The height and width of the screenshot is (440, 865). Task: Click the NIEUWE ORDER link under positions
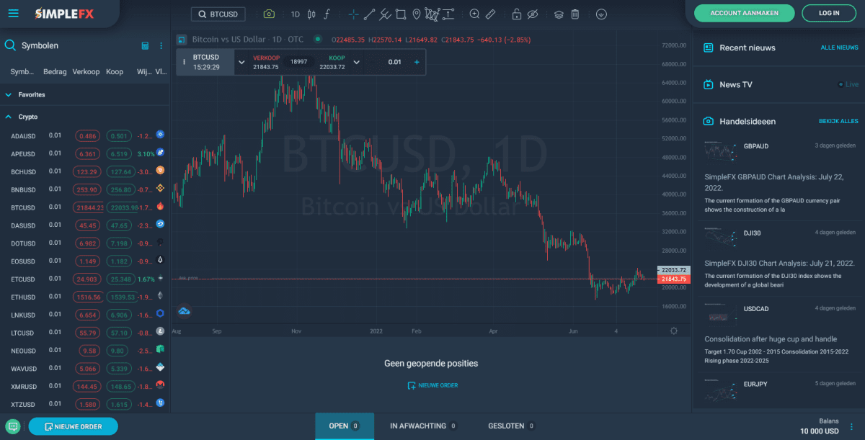click(x=432, y=385)
